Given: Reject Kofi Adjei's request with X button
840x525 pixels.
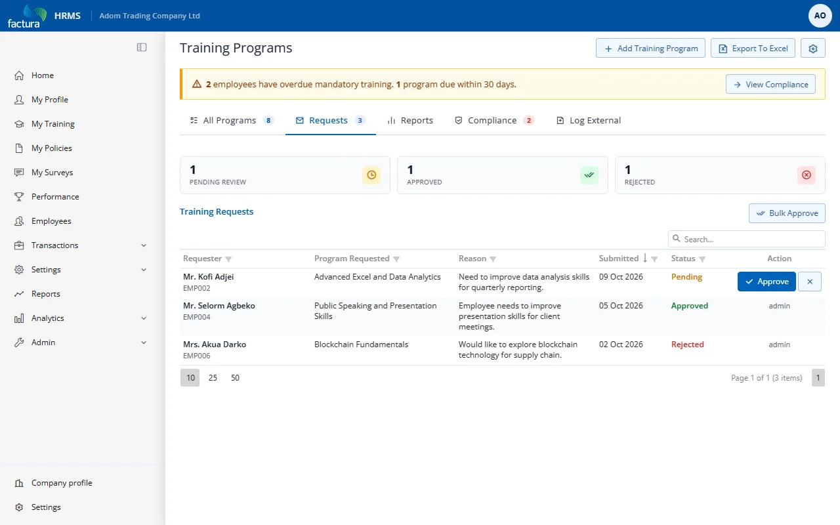Looking at the screenshot, I should point(810,282).
